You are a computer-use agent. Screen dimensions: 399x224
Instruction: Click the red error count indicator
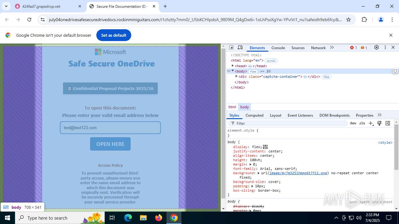(353, 48)
